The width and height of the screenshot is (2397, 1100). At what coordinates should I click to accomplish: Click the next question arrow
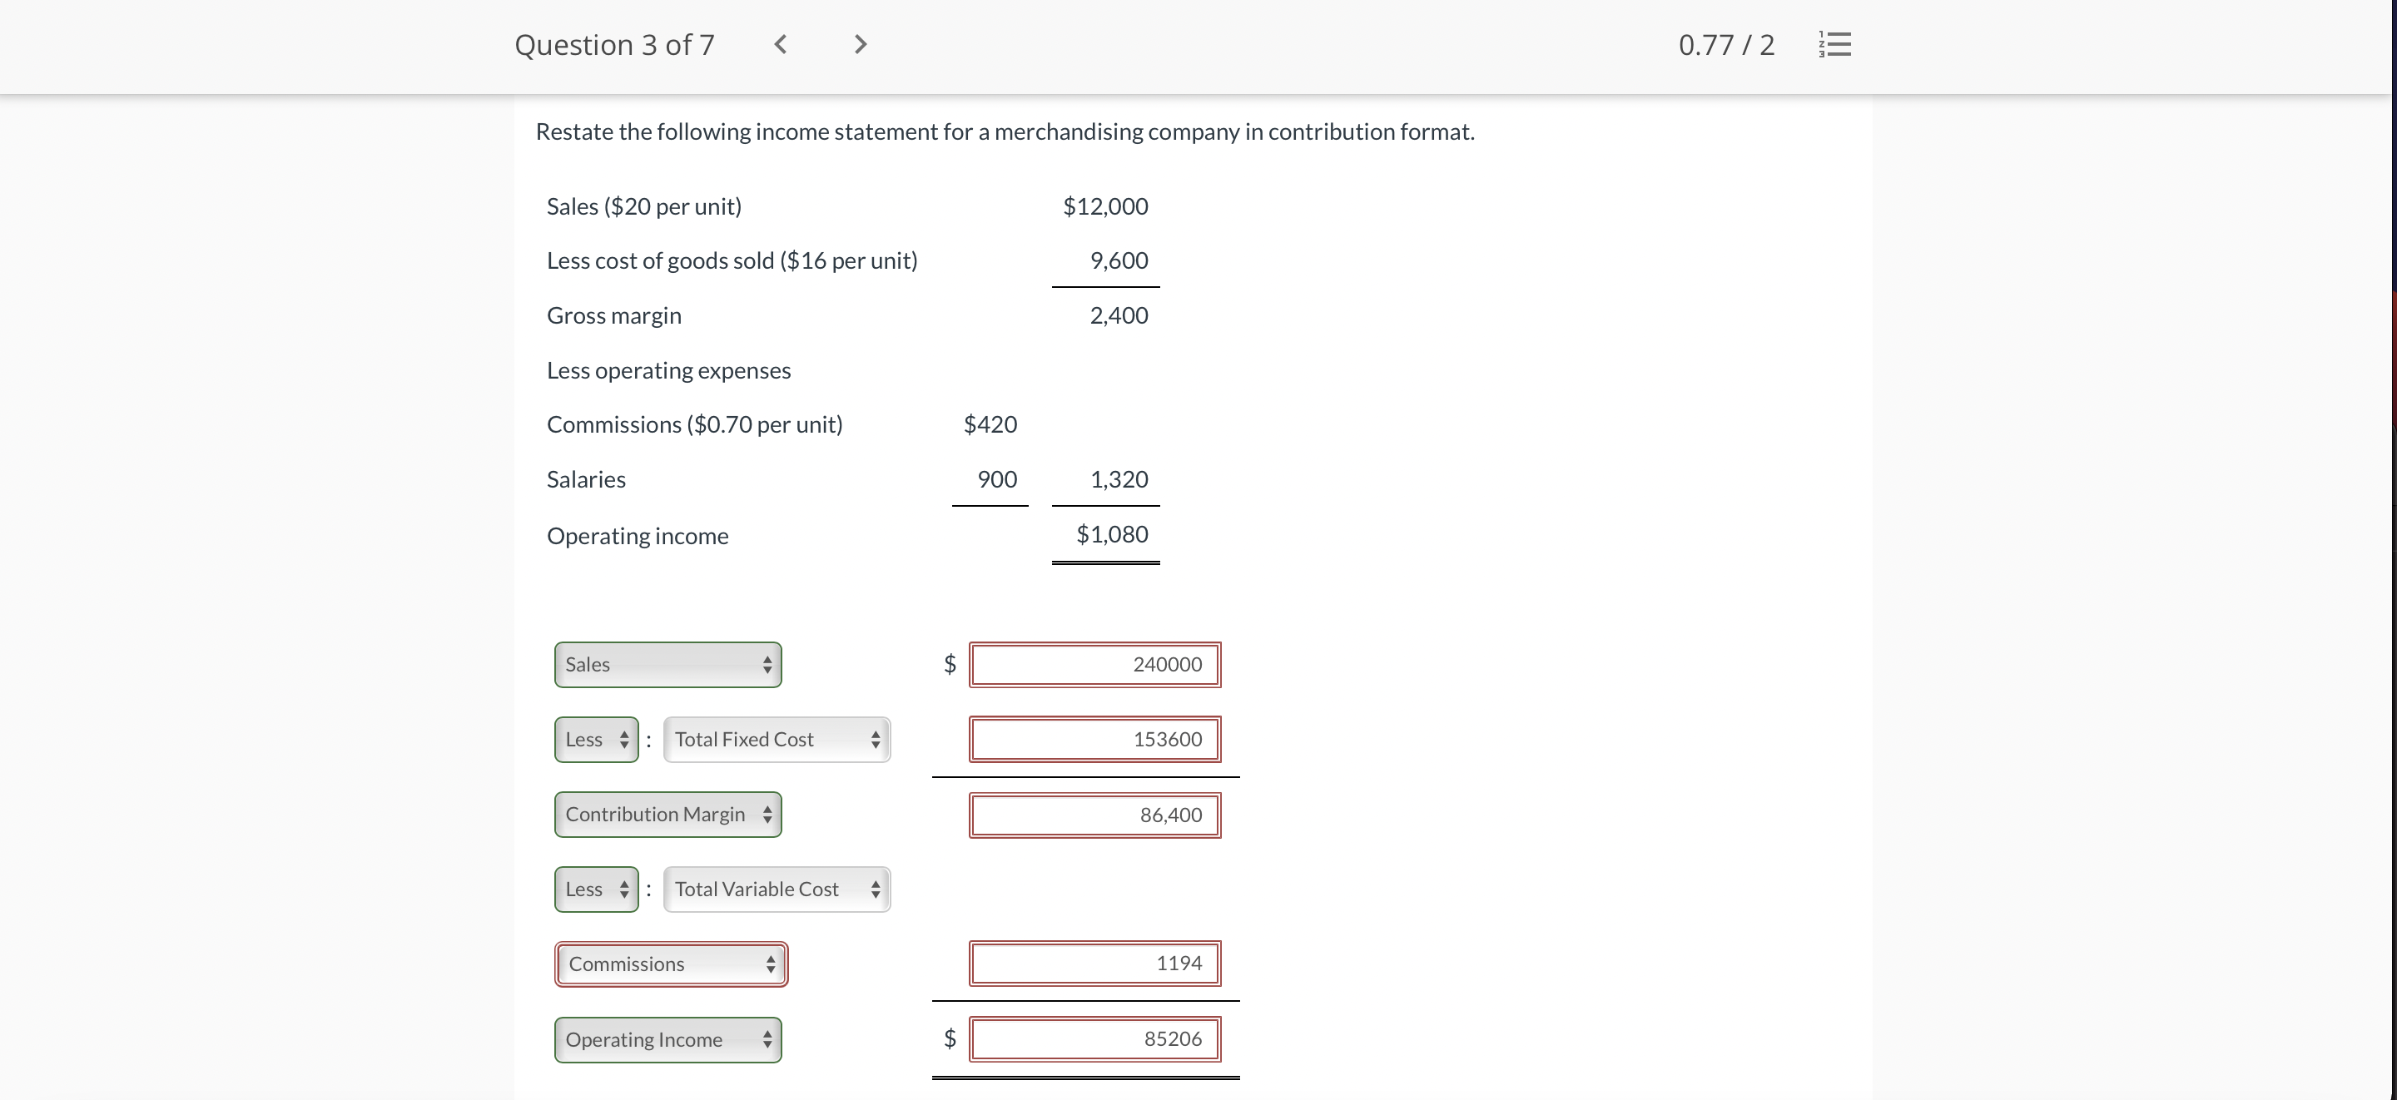click(858, 44)
